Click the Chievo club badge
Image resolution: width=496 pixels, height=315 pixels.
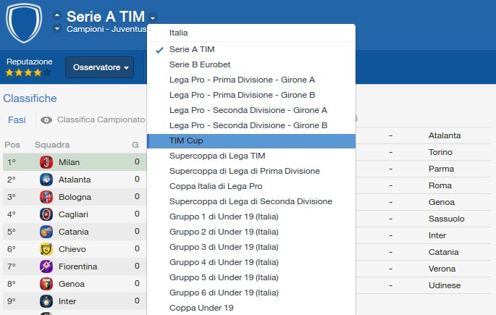(46, 249)
